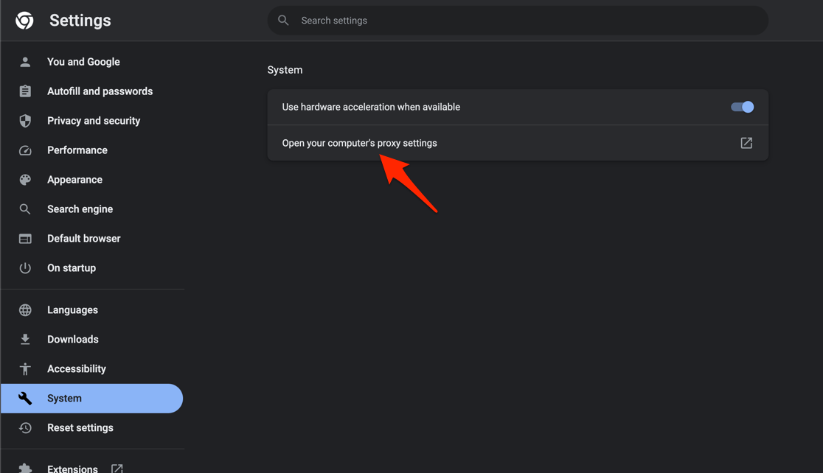Click the Search engine magnifier icon
This screenshot has width=823, height=473.
point(25,209)
